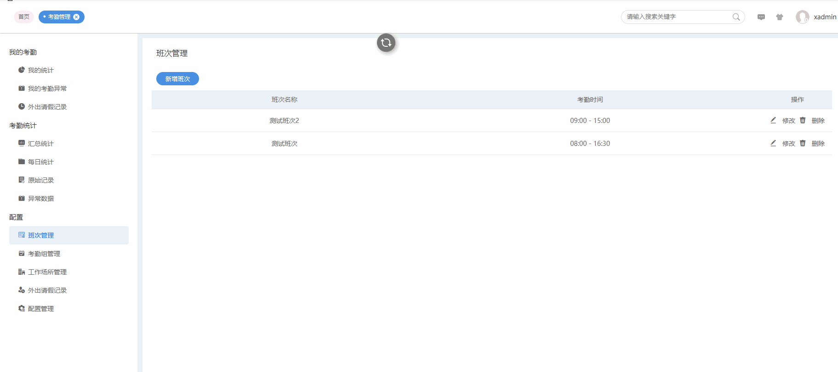Open 外出请假记录 under 配置

coord(69,290)
